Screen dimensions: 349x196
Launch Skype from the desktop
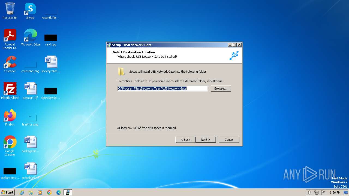click(x=30, y=11)
